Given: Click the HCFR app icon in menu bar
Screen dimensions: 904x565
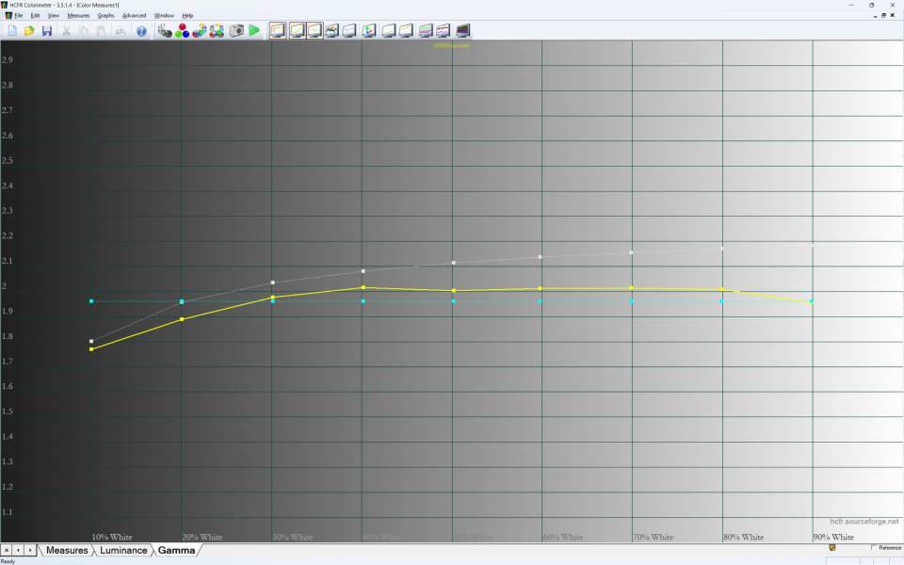Looking at the screenshot, I should (8, 16).
